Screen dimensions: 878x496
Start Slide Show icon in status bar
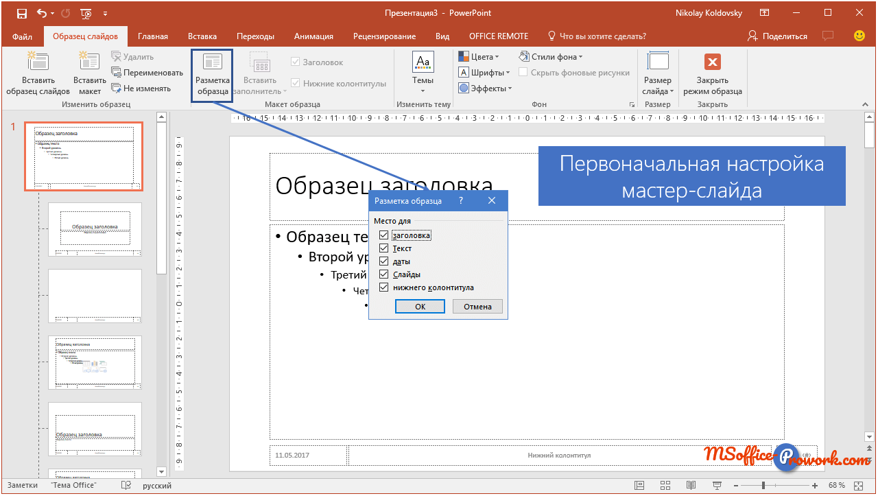click(717, 486)
